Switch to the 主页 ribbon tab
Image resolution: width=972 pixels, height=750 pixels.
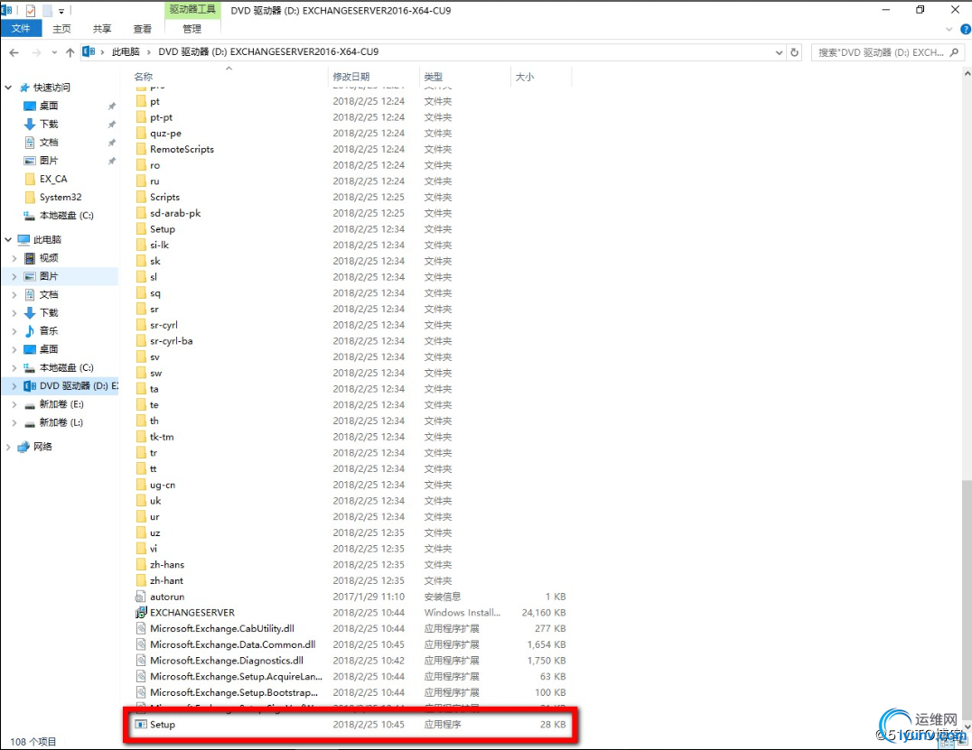coord(61,29)
